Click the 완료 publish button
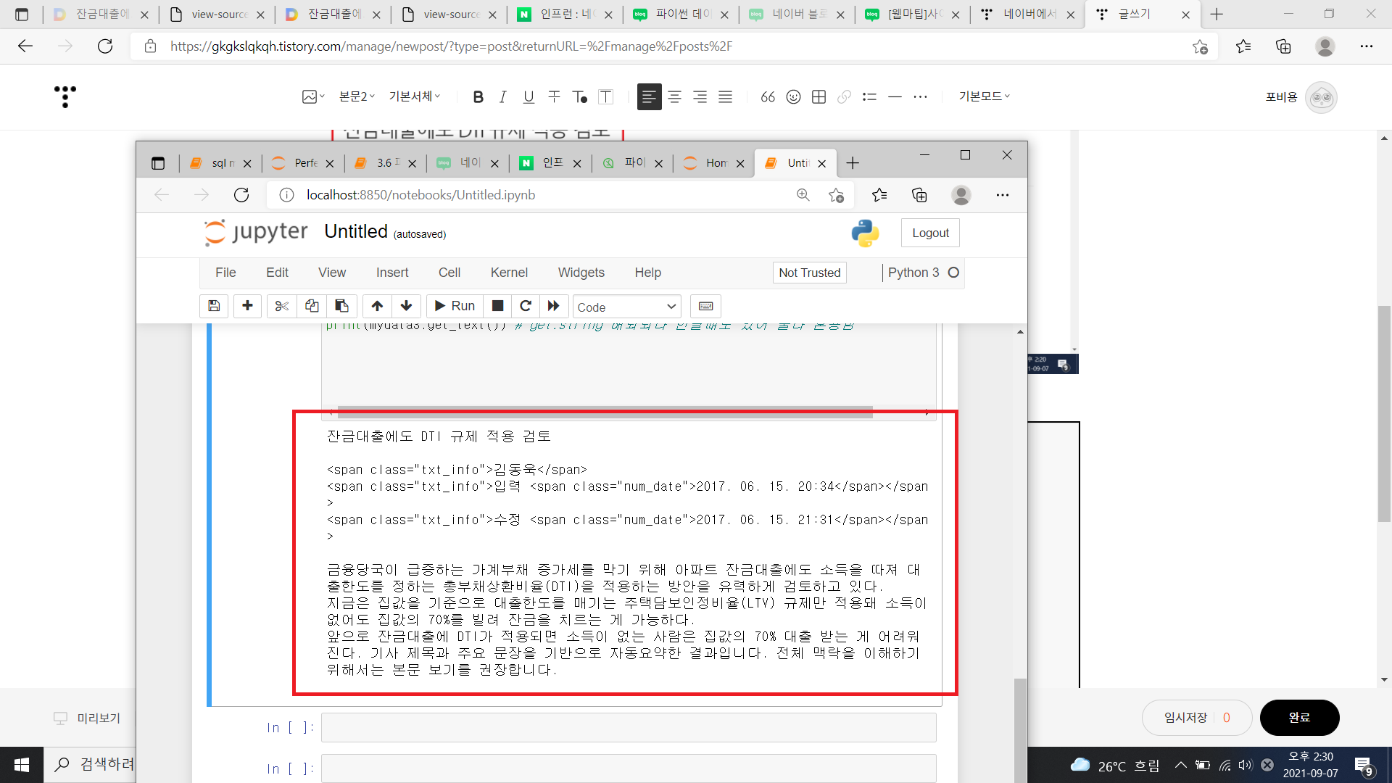1392x783 pixels. click(x=1299, y=718)
